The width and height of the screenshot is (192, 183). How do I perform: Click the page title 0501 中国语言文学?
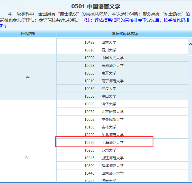pyautogui.click(x=96, y=6)
